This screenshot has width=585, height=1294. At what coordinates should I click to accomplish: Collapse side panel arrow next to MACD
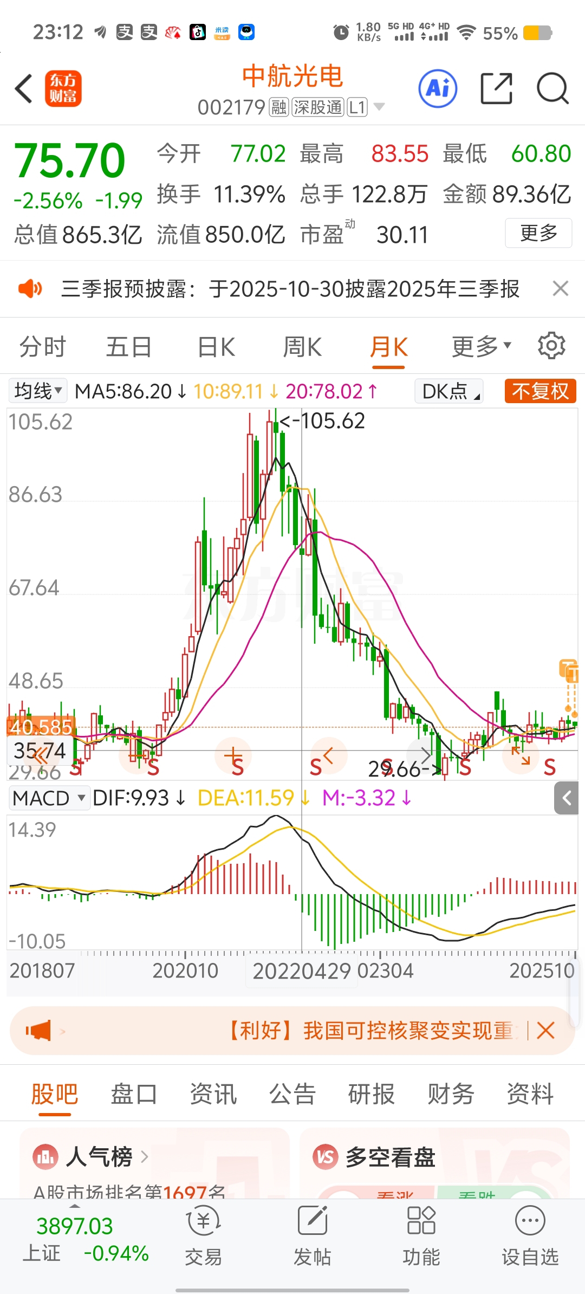[x=567, y=798]
